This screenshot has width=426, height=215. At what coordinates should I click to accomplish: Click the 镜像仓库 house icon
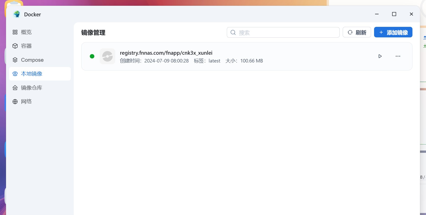coord(15,88)
